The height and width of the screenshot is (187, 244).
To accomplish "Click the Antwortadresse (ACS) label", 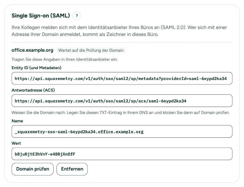I will pos(33,90).
